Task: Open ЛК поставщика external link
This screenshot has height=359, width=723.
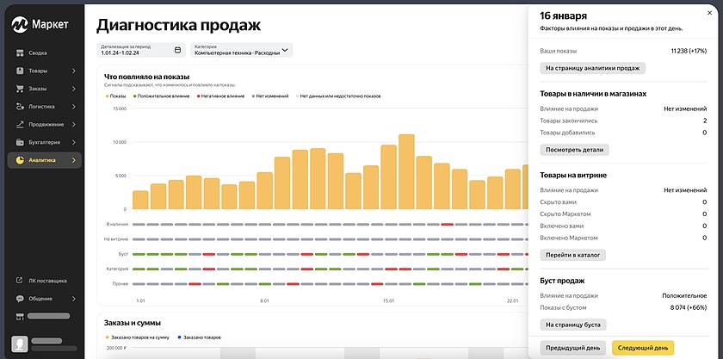Action: (19, 281)
